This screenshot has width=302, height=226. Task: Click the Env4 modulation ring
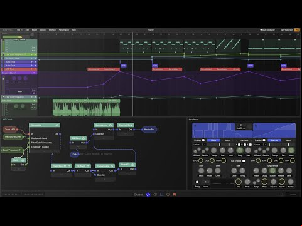pyautogui.click(x=293, y=160)
